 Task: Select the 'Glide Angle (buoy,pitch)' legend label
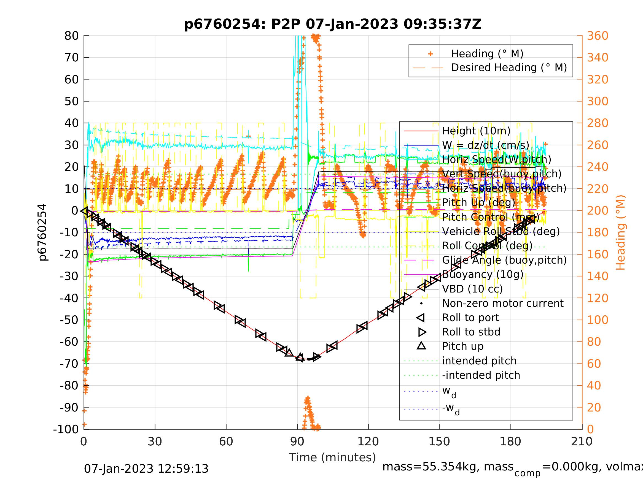click(504, 260)
